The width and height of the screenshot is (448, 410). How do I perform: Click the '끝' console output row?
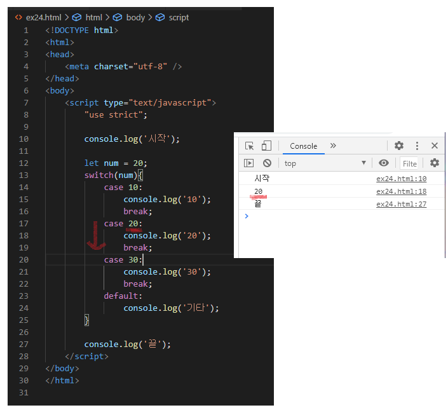click(x=341, y=203)
